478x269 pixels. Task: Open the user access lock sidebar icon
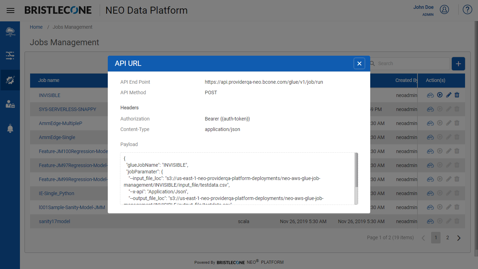(x=10, y=104)
